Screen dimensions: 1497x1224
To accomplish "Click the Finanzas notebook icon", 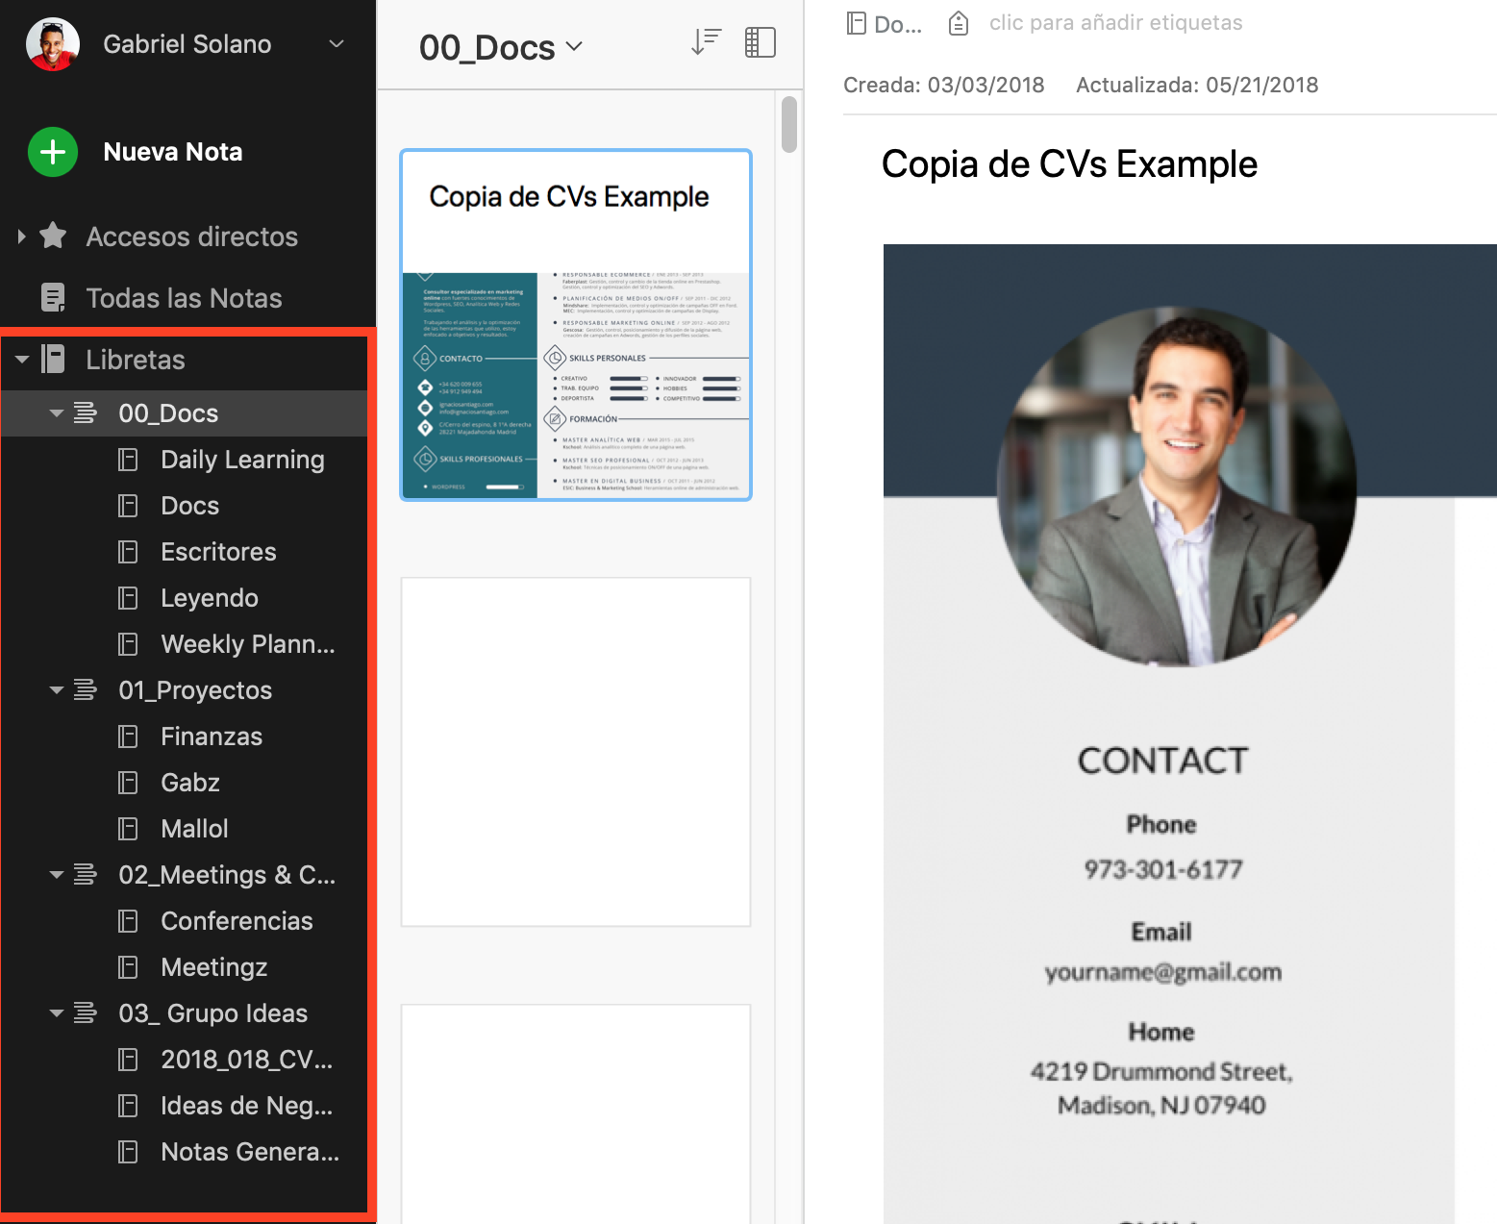I will (128, 737).
